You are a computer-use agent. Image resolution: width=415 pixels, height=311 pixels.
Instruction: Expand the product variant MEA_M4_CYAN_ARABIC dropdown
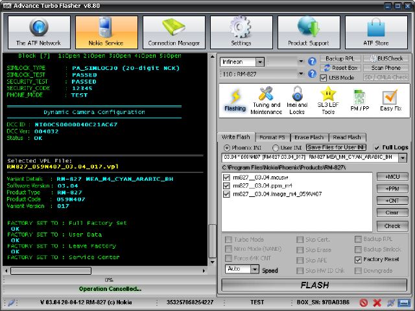pyautogui.click(x=403, y=157)
